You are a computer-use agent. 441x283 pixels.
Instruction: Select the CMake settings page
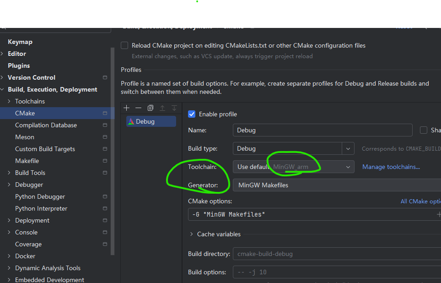coord(25,113)
